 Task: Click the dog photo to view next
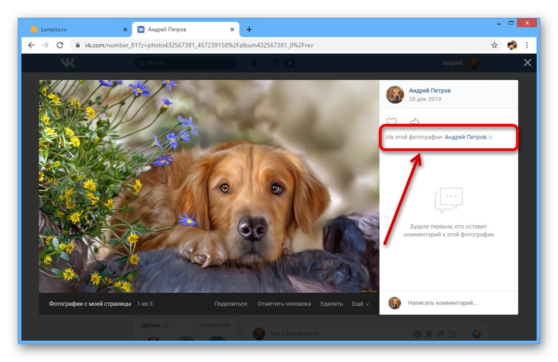pos(209,186)
